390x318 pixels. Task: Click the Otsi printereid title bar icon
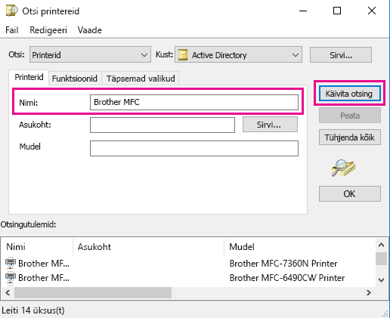click(12, 11)
